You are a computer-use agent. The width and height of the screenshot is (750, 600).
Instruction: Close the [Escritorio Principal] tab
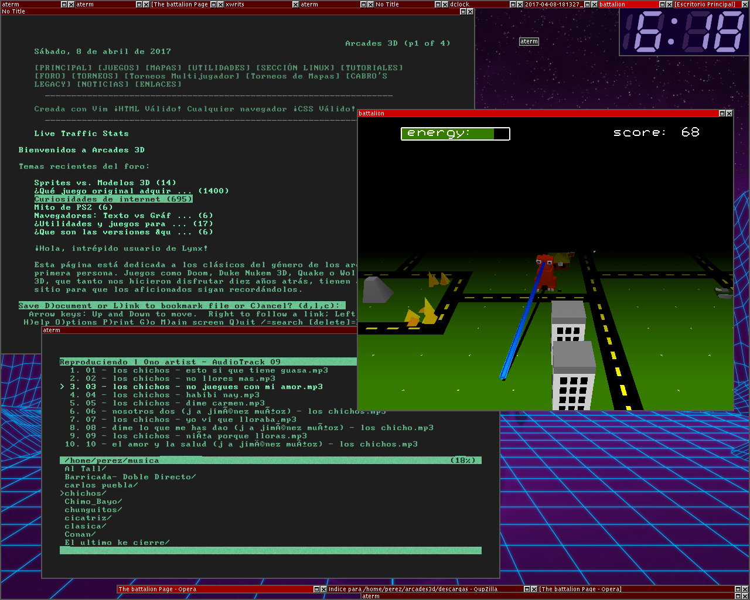click(x=744, y=4)
